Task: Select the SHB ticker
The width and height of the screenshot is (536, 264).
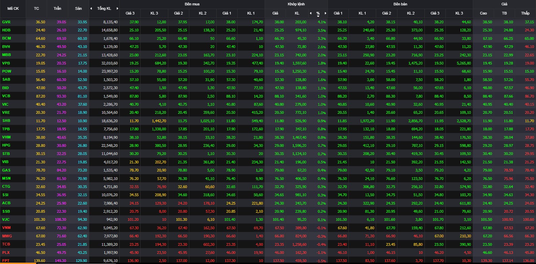Action: [x=6, y=121]
